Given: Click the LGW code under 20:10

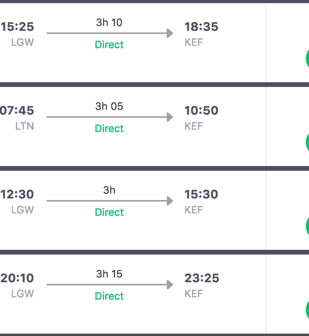Looking at the screenshot, I should pos(23,294).
